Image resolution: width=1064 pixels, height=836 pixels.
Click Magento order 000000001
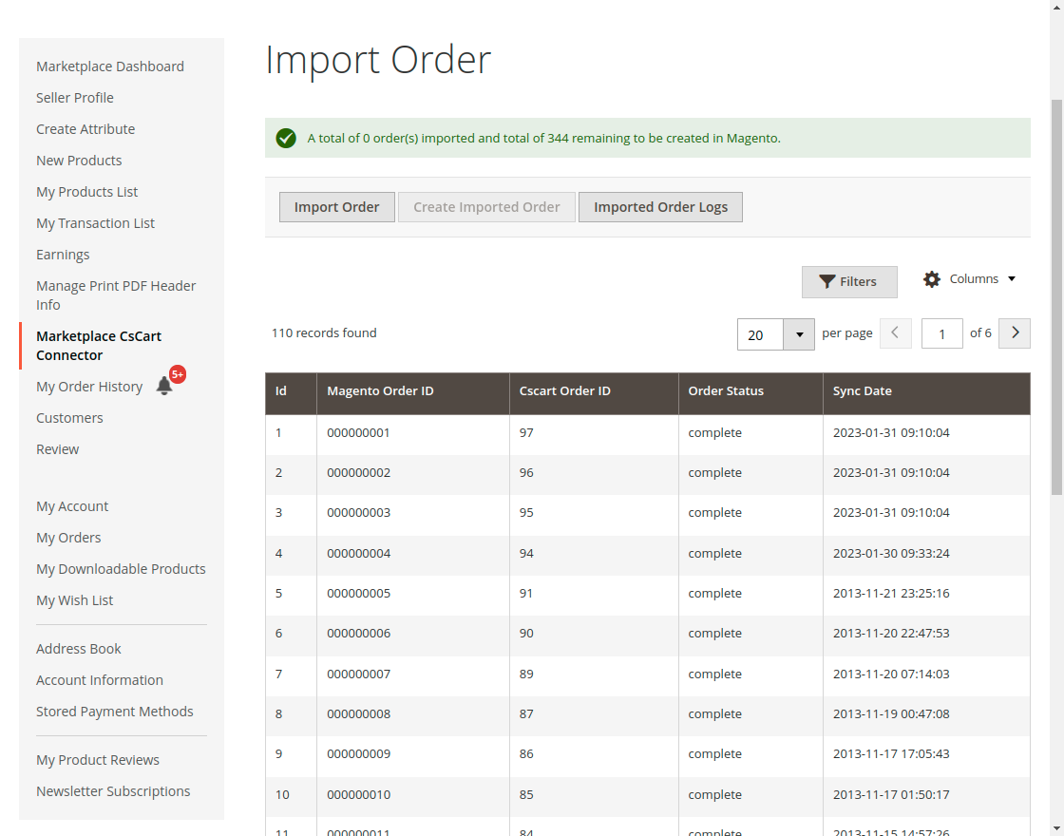coord(358,433)
